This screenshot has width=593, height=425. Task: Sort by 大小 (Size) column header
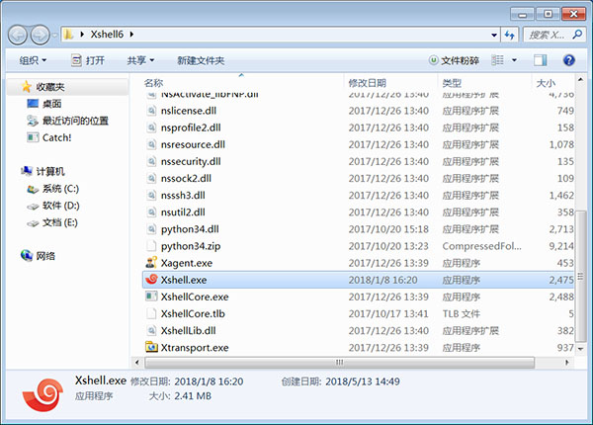click(x=546, y=83)
